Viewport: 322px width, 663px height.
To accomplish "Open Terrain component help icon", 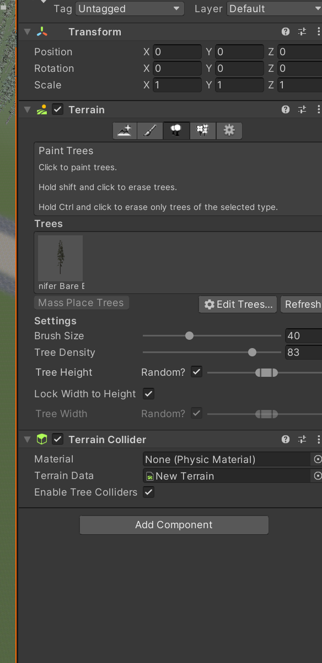I will pos(286,109).
